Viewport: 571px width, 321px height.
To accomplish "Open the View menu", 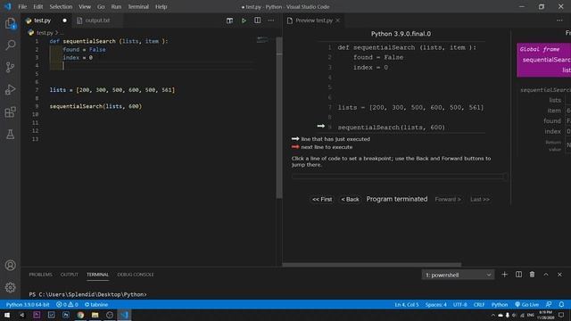I will pos(85,6).
